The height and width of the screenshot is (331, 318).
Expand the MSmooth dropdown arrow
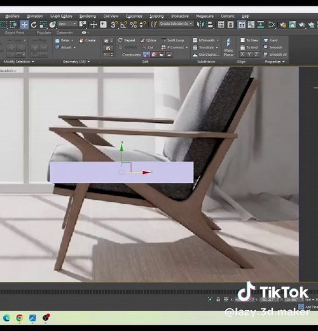tap(218, 40)
